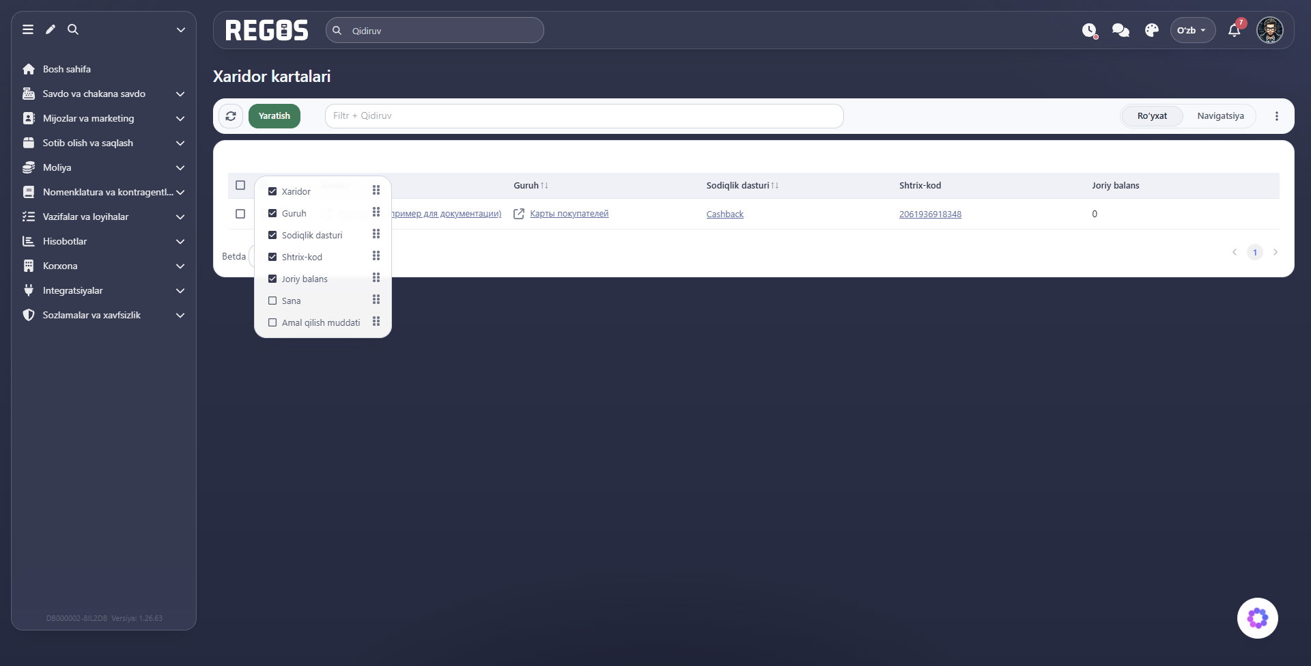Open the three-dot more options menu
The image size is (1311, 666).
click(1277, 116)
